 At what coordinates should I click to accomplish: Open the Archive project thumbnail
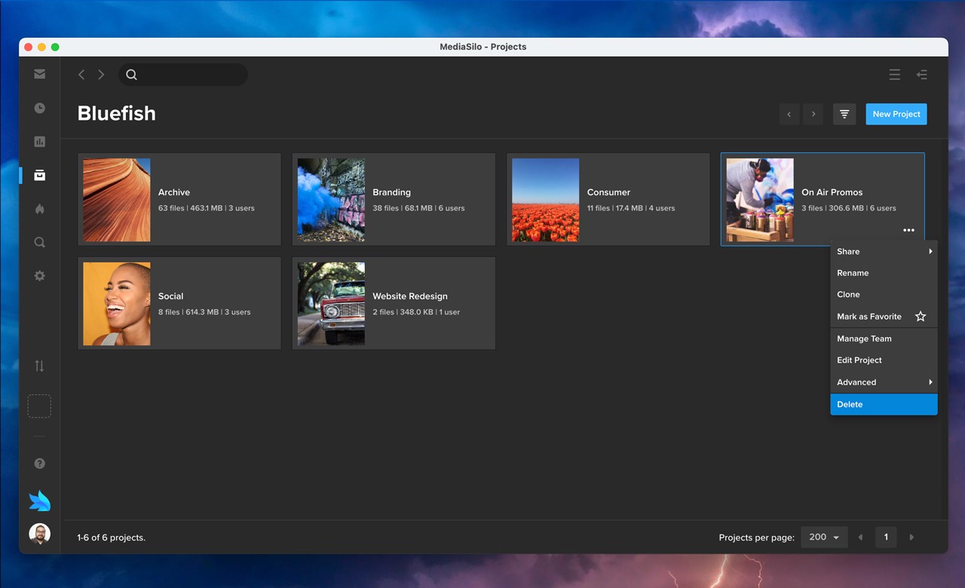(x=116, y=200)
